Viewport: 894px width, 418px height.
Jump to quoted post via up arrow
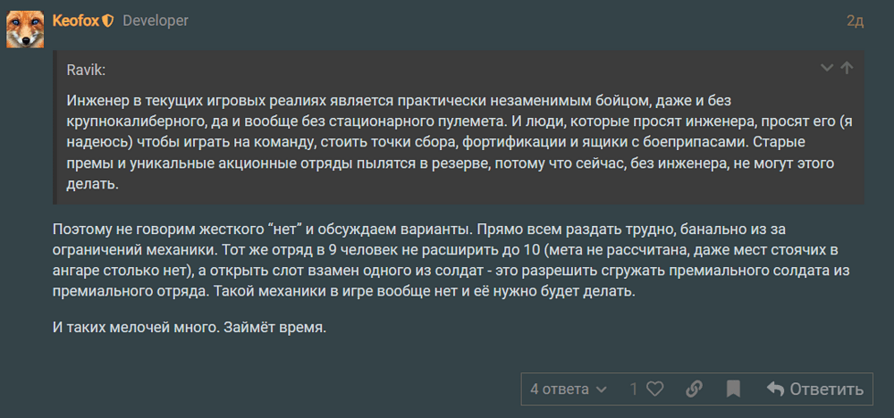tap(847, 68)
